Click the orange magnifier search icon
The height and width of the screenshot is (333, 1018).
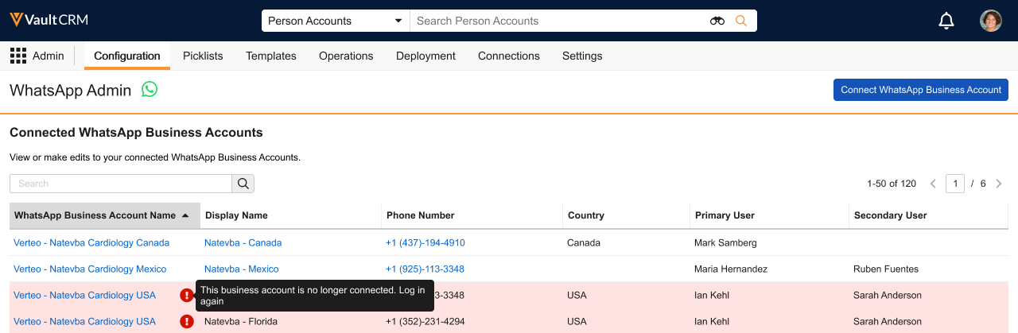tap(741, 21)
